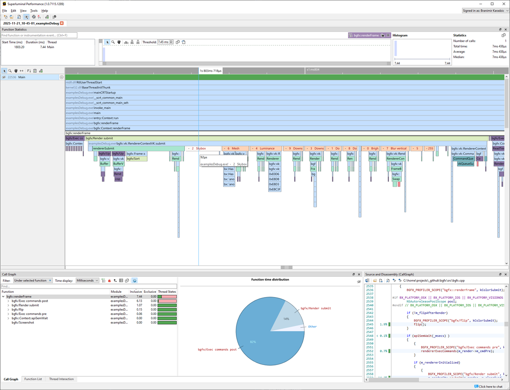The height and width of the screenshot is (390, 510).
Task: Click the print-like settings icon in the main toolbar
Action: tap(34, 17)
